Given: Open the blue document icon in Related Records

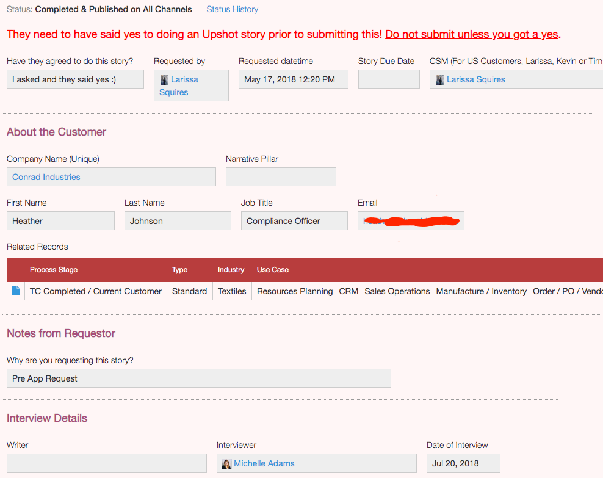Looking at the screenshot, I should click(16, 291).
